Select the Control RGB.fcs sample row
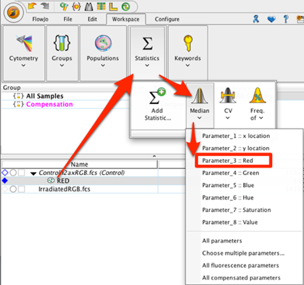This screenshot has width=304, height=285. tap(81, 173)
